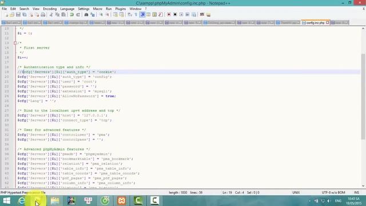Click the '/* Advanced phpMyAdmin features */' comment

coord(54,149)
